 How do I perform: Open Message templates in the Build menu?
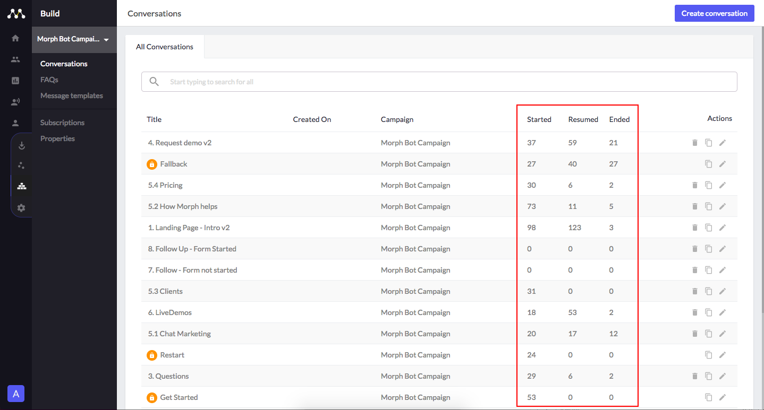72,95
